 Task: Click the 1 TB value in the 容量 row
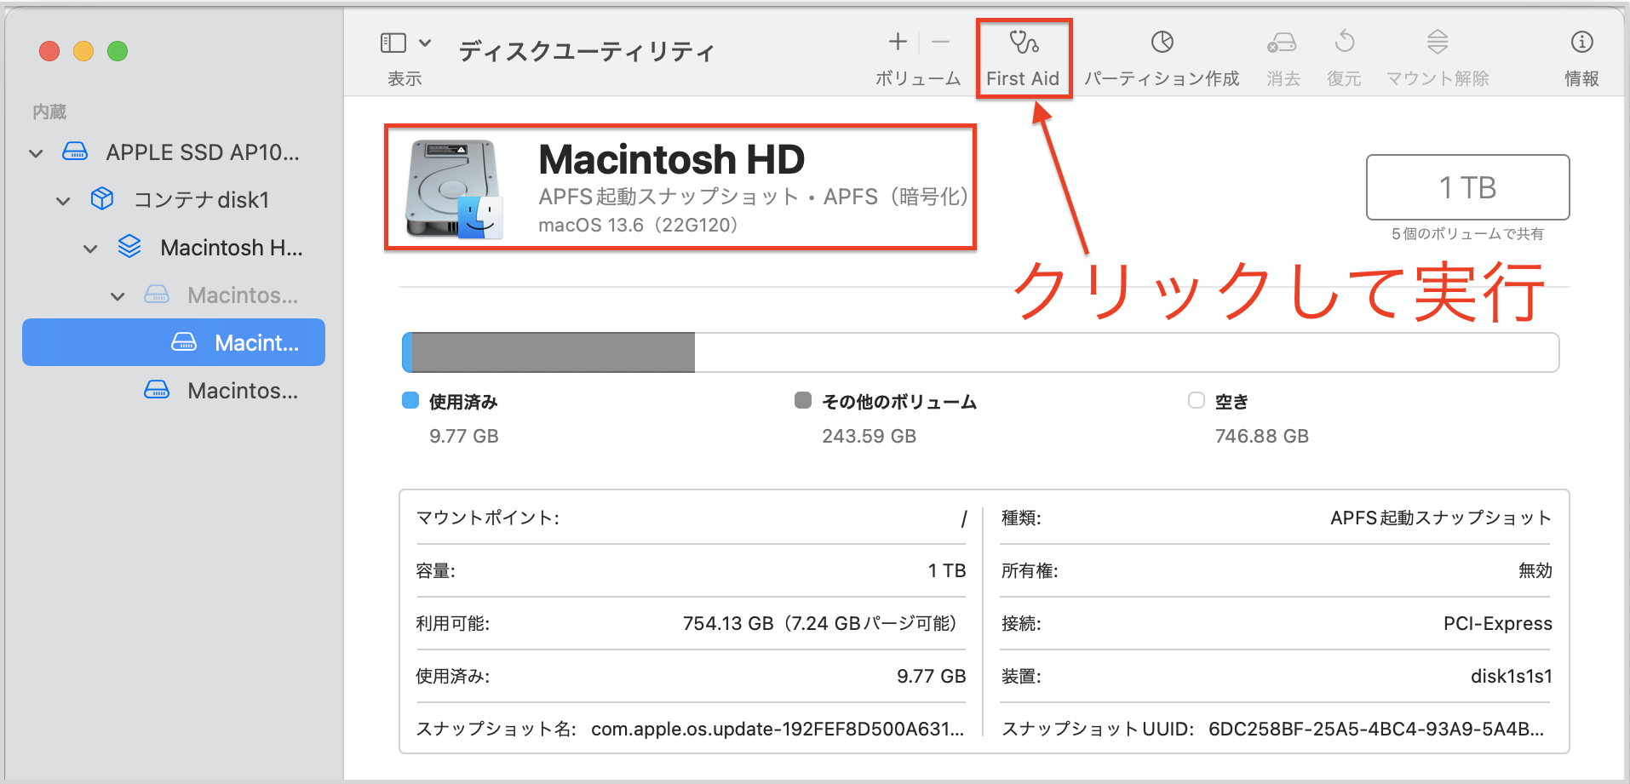tap(947, 570)
